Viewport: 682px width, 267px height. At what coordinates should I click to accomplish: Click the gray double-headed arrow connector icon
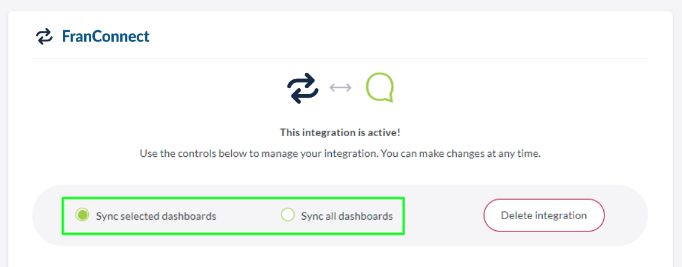(341, 88)
